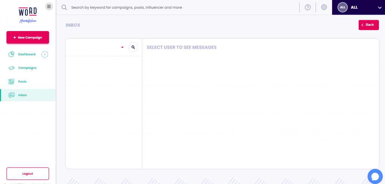Click the Dashboard pie chart icon

pos(11,54)
